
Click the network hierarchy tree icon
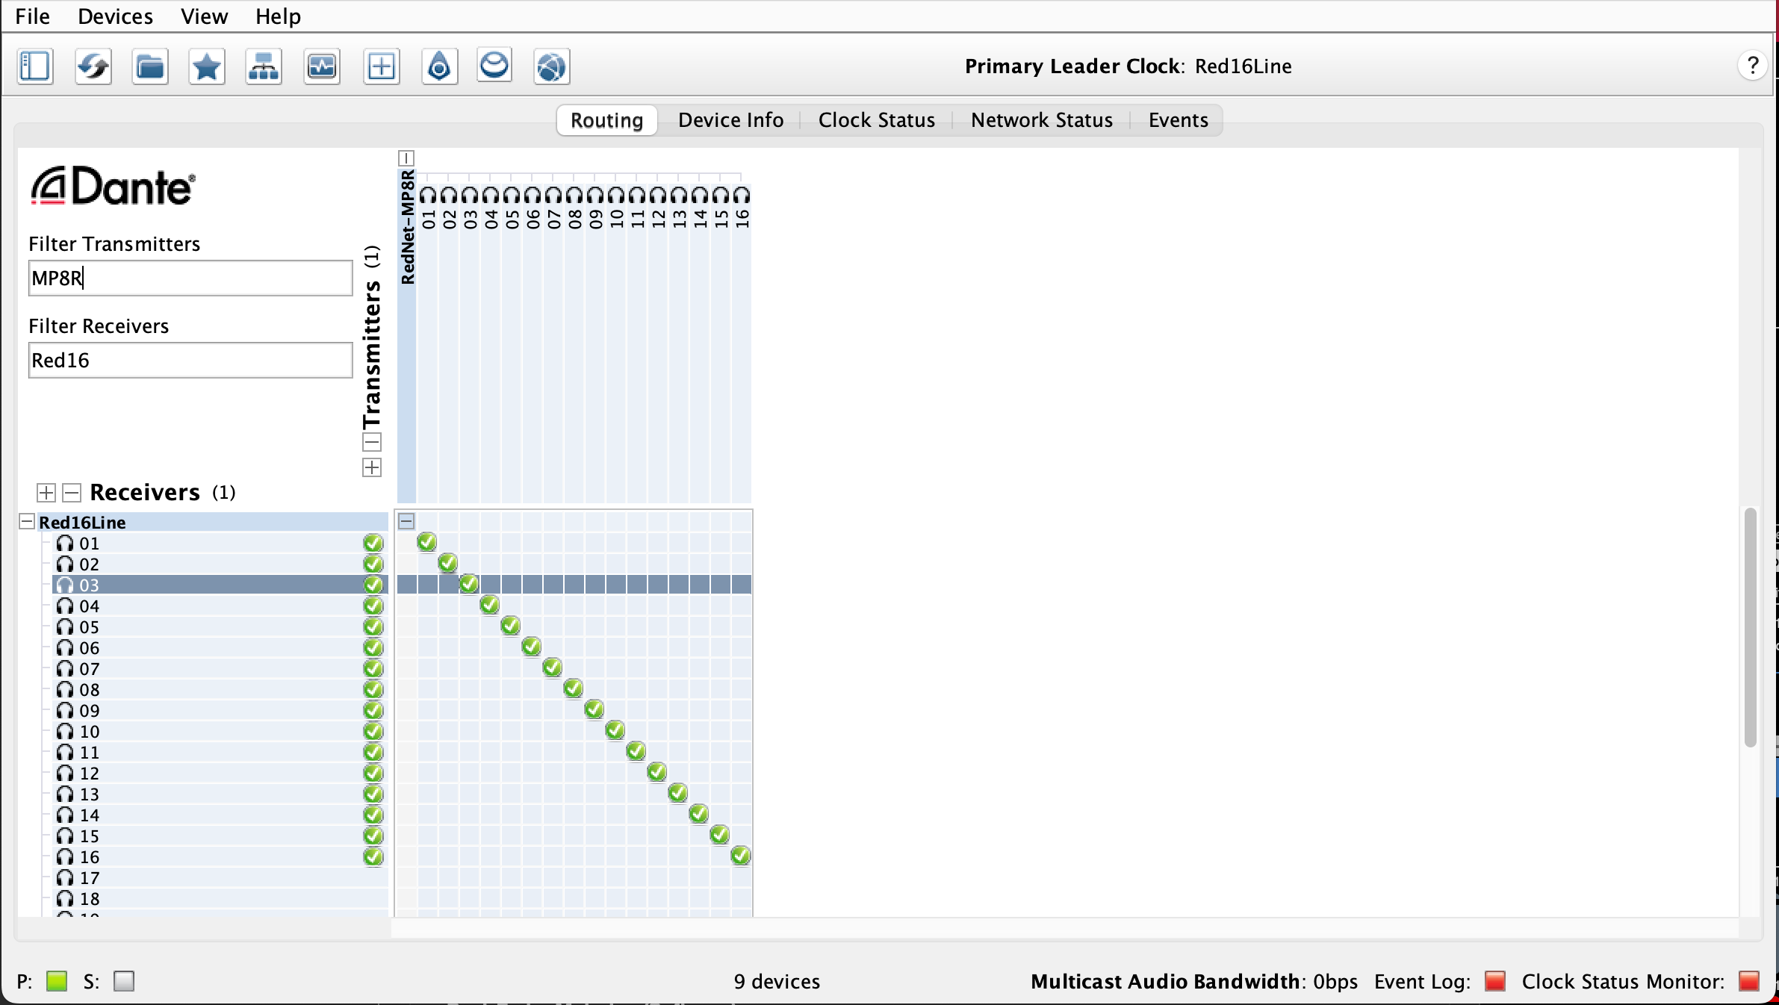pos(264,66)
